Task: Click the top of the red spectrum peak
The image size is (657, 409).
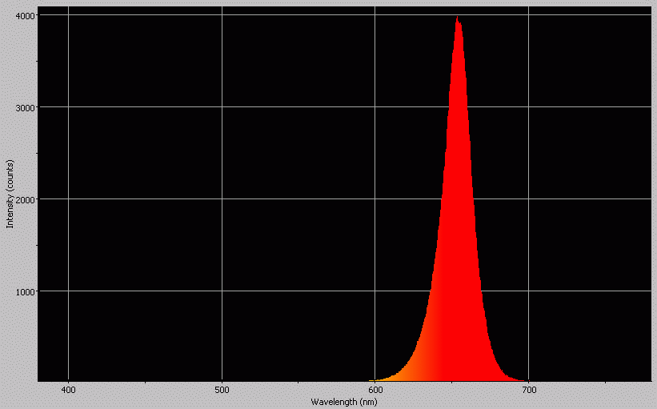Action: (457, 18)
